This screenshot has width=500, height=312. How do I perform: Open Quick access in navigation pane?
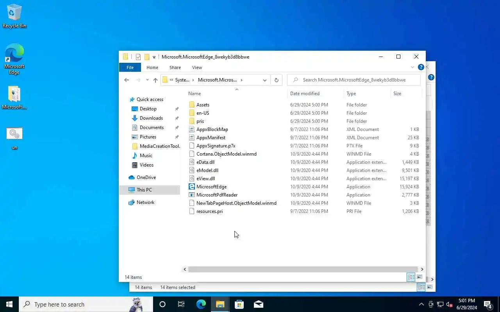click(x=150, y=99)
